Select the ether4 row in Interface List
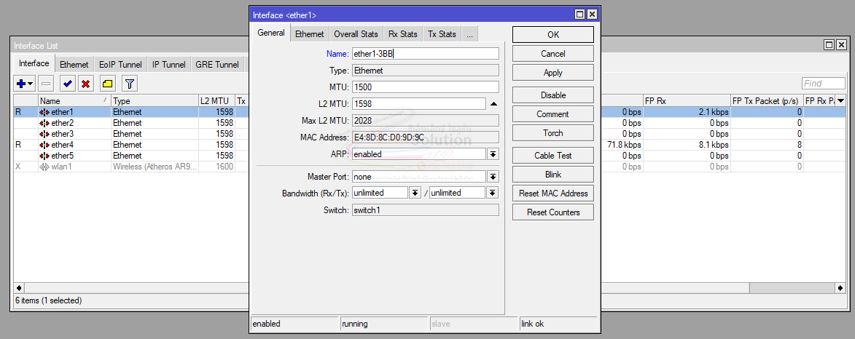The width and height of the screenshot is (855, 339). click(131, 145)
